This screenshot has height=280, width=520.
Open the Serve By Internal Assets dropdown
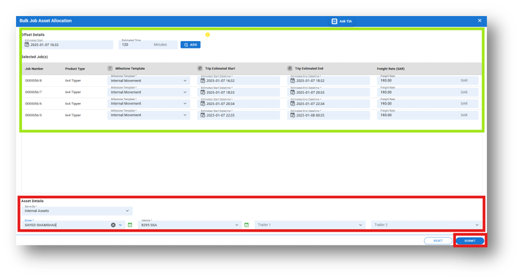point(77,211)
